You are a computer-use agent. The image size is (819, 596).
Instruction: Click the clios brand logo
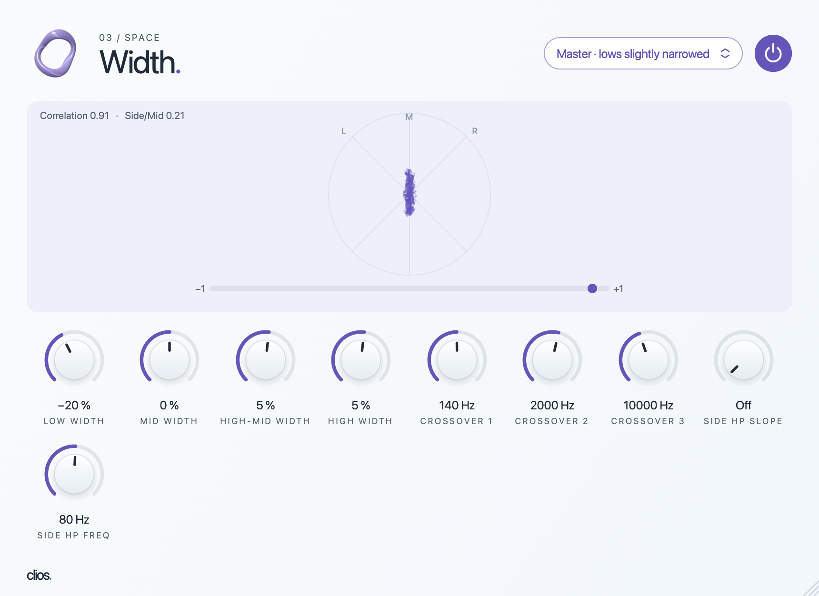coord(39,575)
